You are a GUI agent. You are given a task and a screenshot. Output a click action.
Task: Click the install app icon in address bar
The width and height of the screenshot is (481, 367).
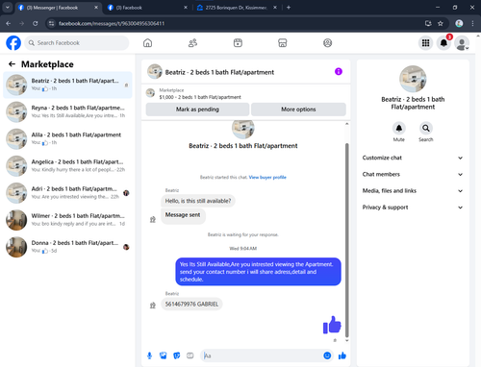428,23
